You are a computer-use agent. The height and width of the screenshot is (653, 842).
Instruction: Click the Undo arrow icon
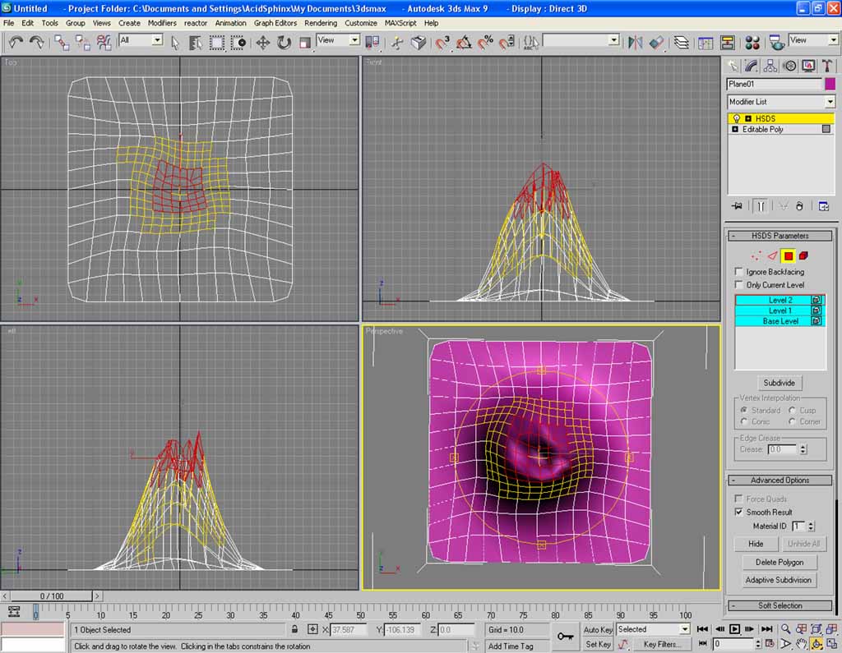(x=16, y=42)
